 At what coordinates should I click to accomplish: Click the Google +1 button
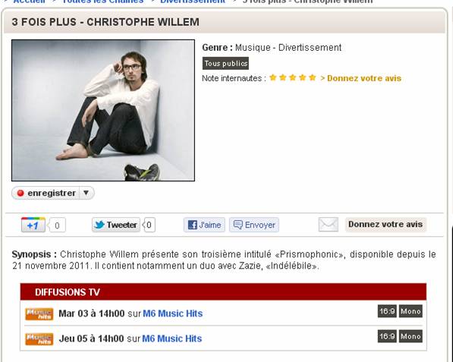33,225
